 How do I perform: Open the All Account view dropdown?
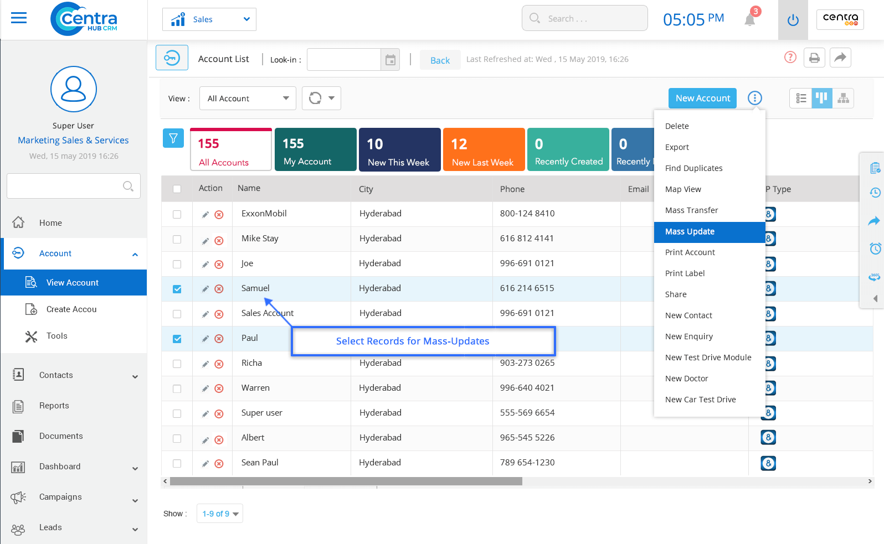[248, 99]
